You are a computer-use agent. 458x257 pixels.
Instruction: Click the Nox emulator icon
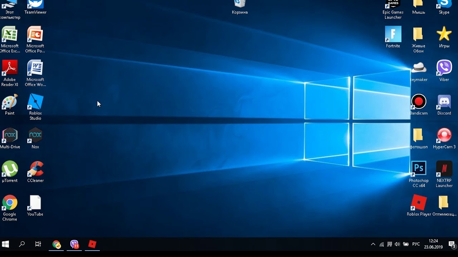[x=35, y=138]
